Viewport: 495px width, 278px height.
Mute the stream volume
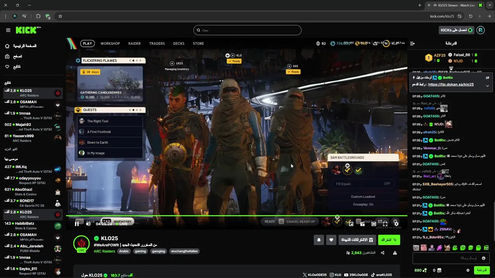click(x=88, y=224)
